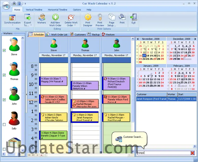Uncheck Steve worker checkbox
198x162 pixels.
coord(4,50)
